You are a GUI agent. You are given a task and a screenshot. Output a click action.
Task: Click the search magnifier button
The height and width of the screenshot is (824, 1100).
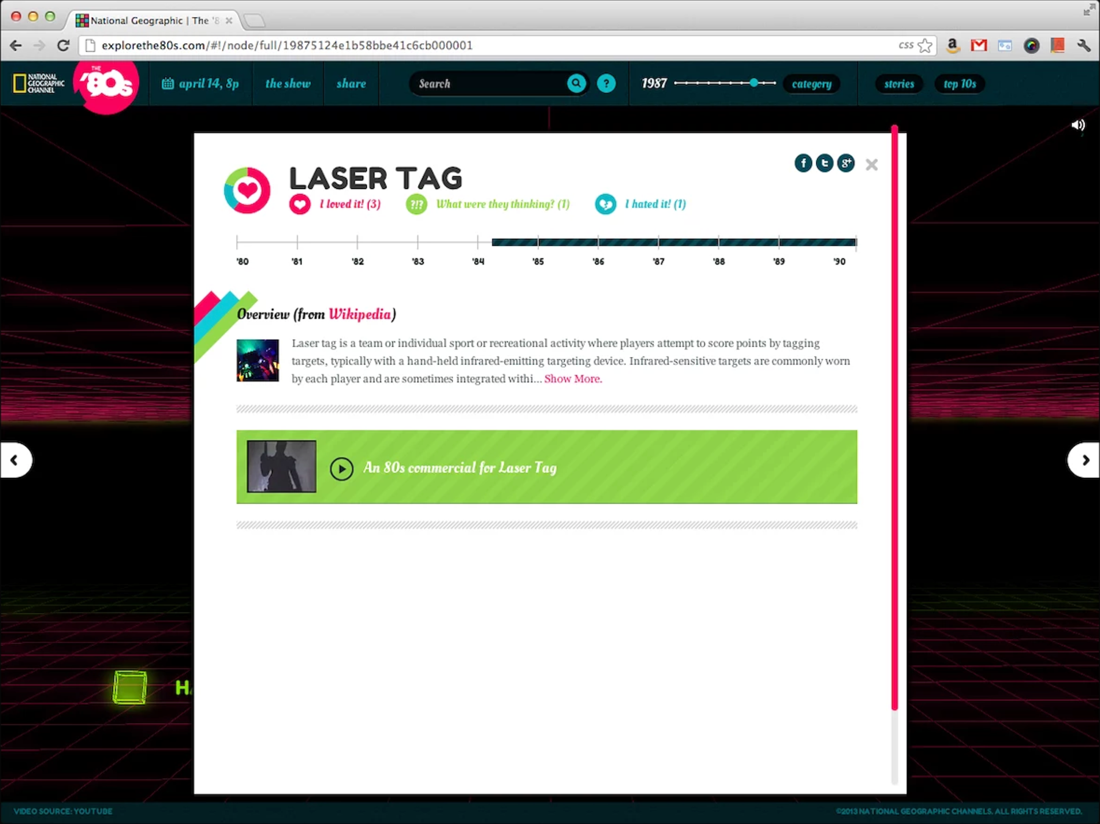tap(576, 84)
